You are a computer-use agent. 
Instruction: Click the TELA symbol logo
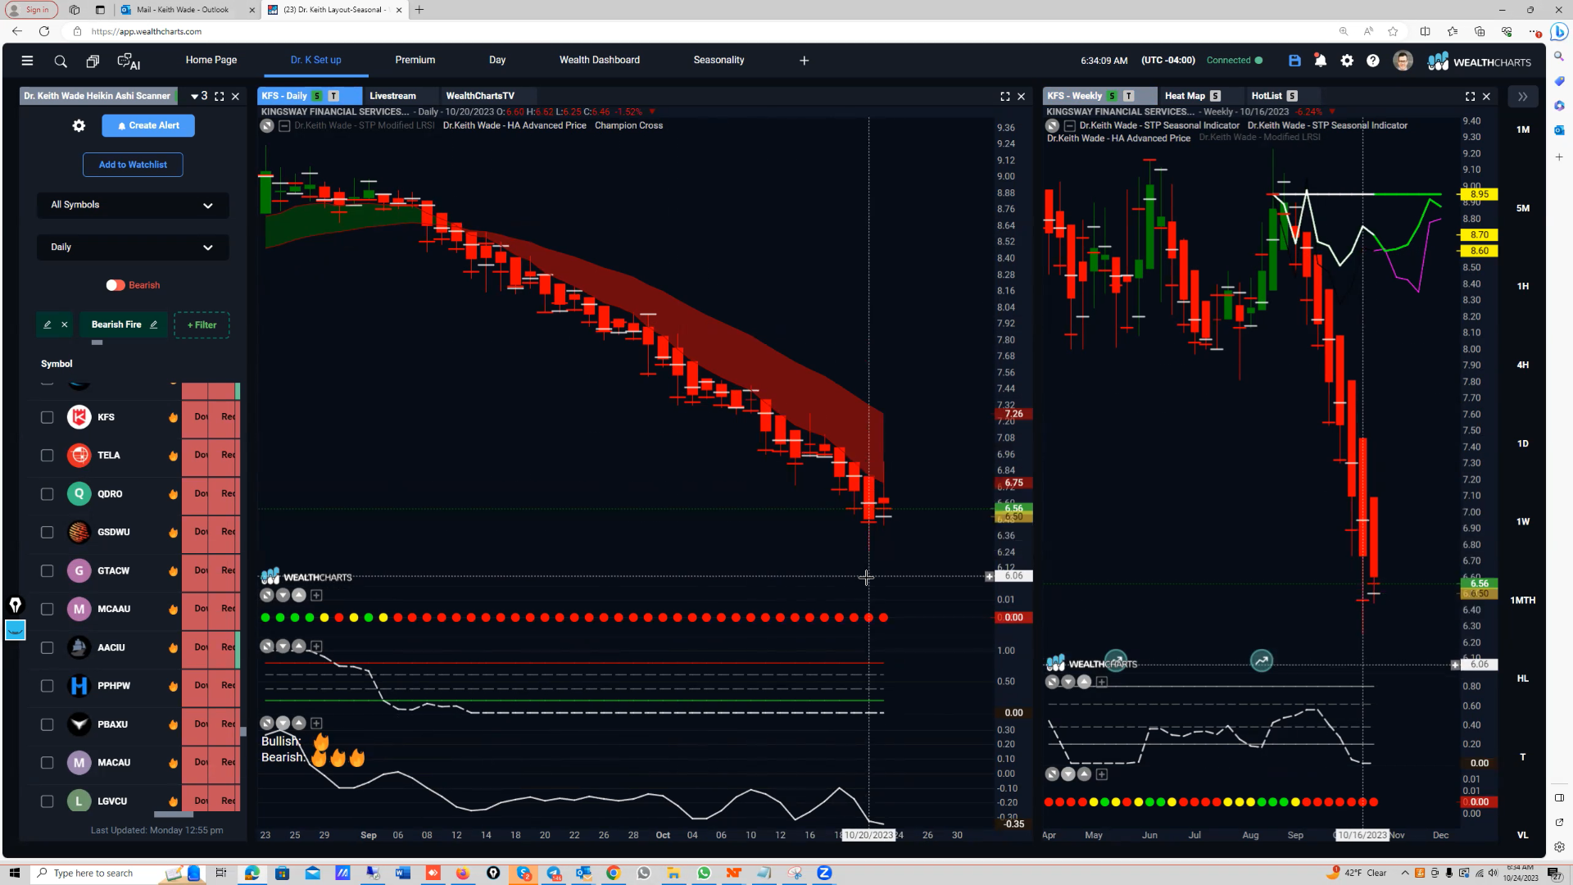[79, 455]
